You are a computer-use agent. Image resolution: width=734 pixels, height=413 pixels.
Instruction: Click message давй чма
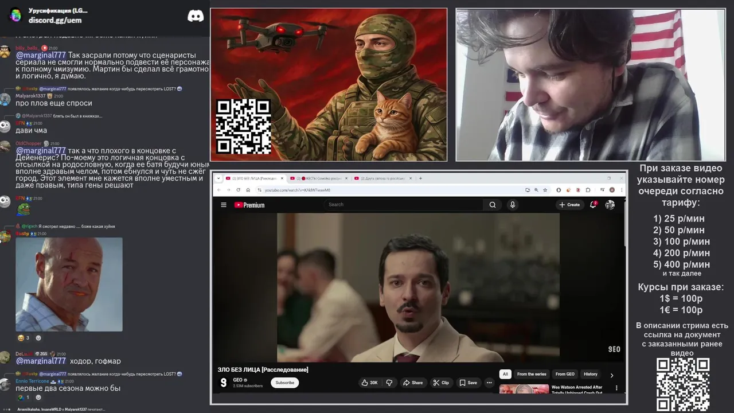coord(32,130)
